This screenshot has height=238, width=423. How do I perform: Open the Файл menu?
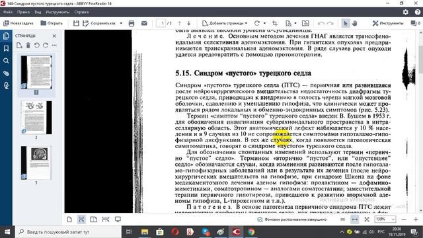pyautogui.click(x=8, y=12)
